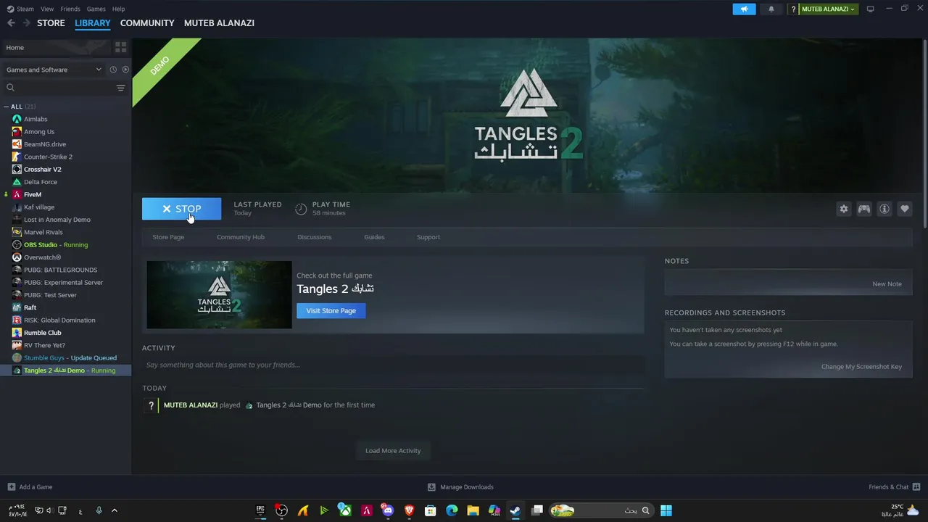
Task: Open advanced library filter options icon
Action: pyautogui.click(x=121, y=88)
